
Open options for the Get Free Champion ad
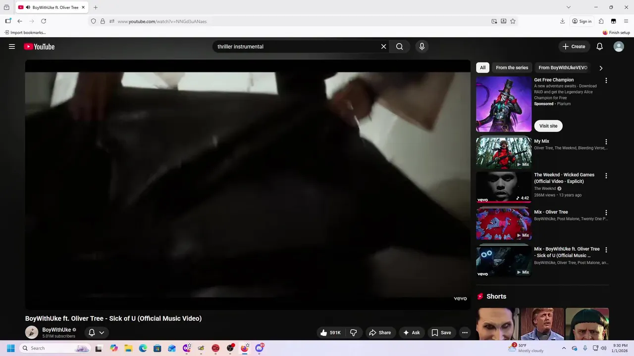tap(606, 80)
